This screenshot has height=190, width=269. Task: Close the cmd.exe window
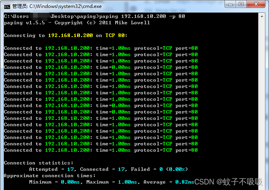pos(256,4)
